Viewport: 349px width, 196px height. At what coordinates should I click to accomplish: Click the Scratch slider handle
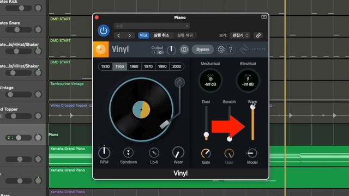(x=229, y=139)
